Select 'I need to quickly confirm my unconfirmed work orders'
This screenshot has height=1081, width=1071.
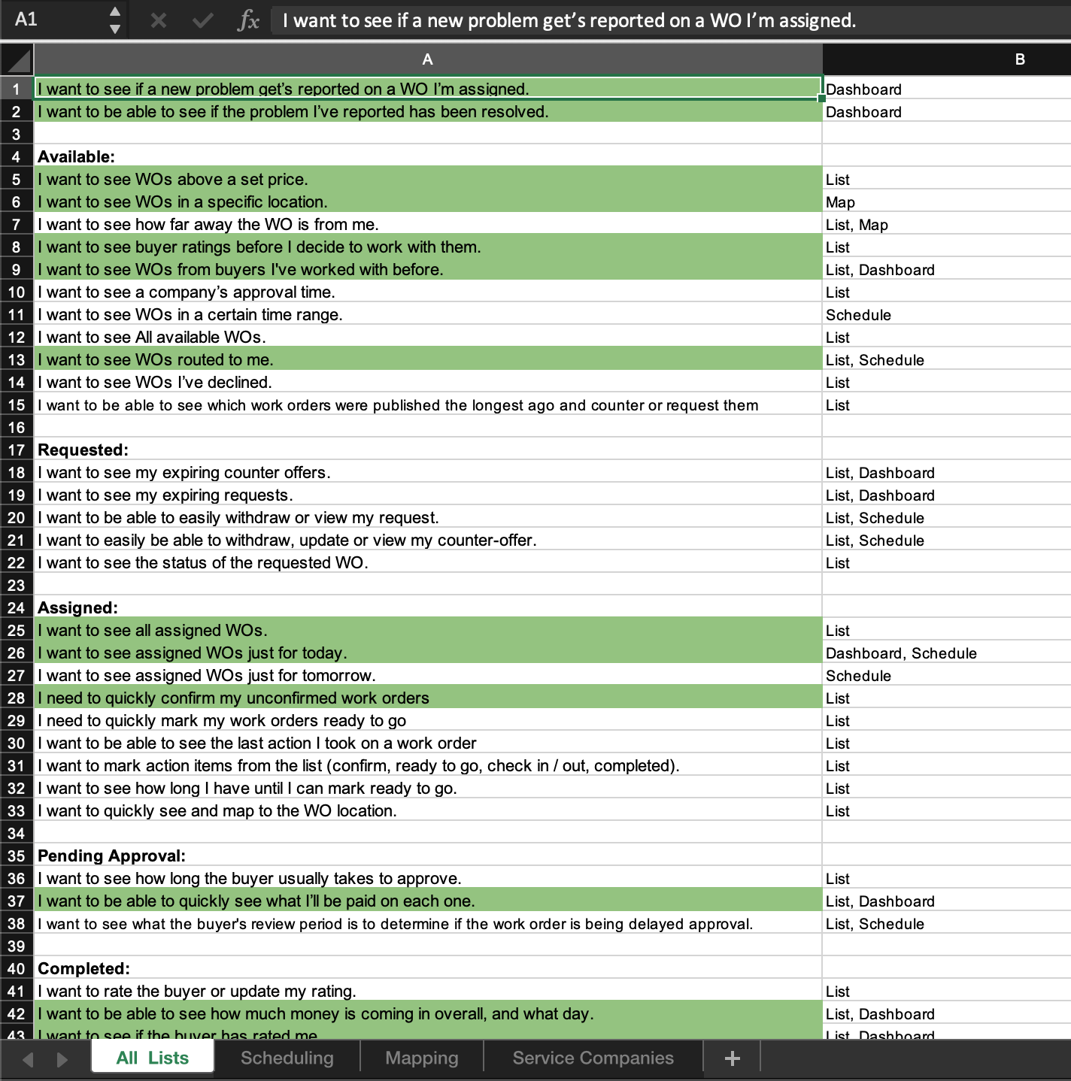[x=428, y=698]
